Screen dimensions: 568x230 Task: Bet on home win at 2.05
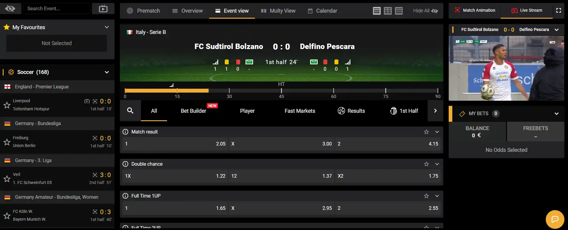click(x=175, y=144)
